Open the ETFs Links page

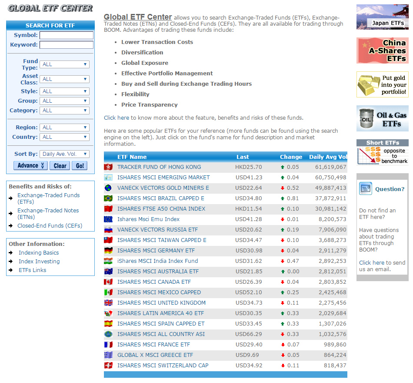[33, 270]
